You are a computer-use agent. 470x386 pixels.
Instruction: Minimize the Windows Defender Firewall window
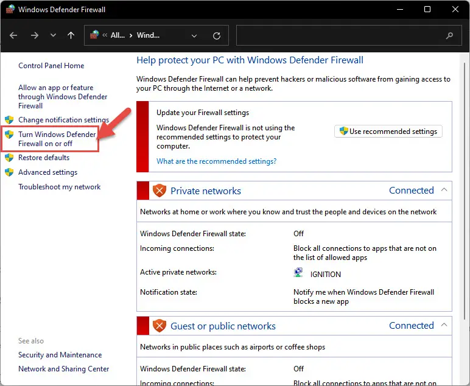[400, 9]
